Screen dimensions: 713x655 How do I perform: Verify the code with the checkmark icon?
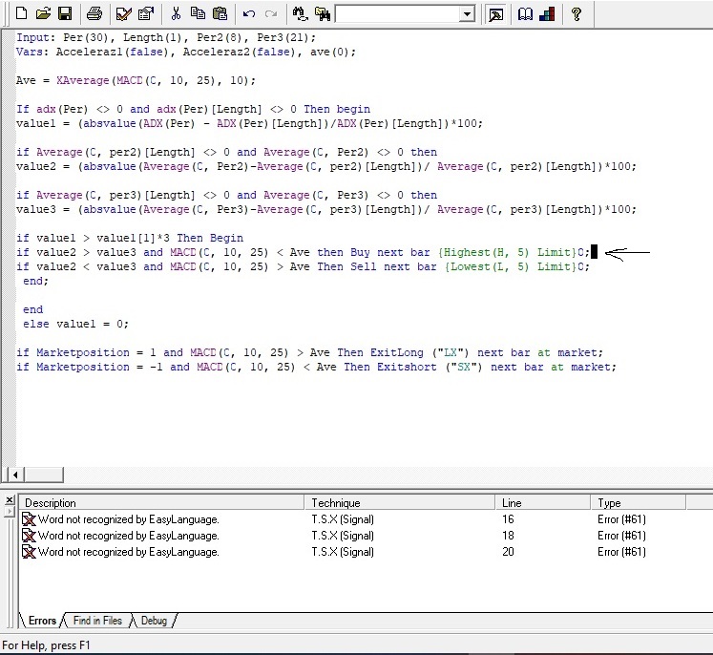tap(123, 13)
